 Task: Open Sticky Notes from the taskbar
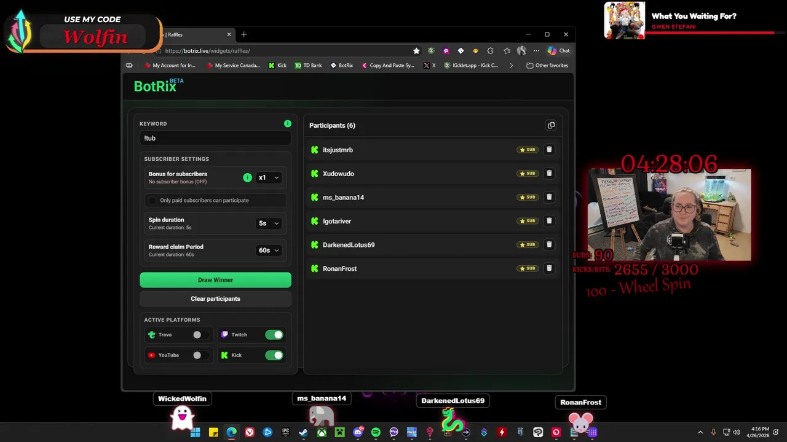pyautogui.click(x=213, y=432)
